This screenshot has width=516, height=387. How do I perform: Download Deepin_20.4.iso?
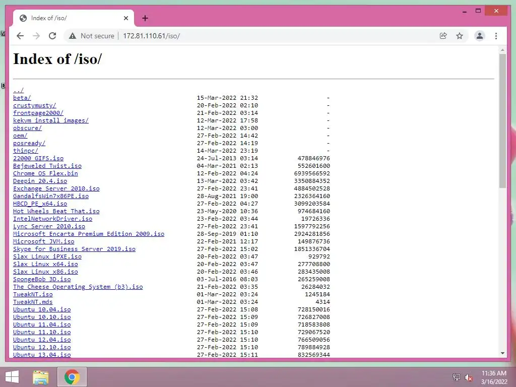click(40, 181)
